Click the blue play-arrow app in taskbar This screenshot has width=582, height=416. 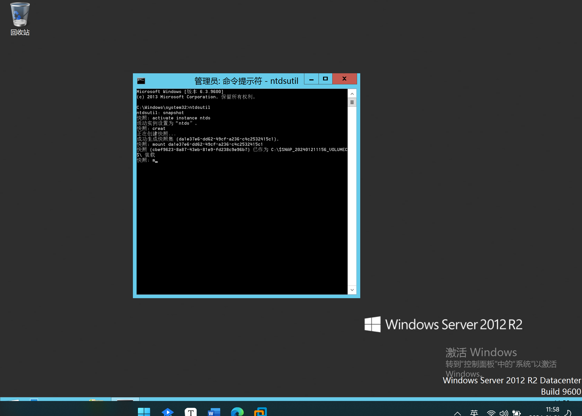(x=167, y=412)
